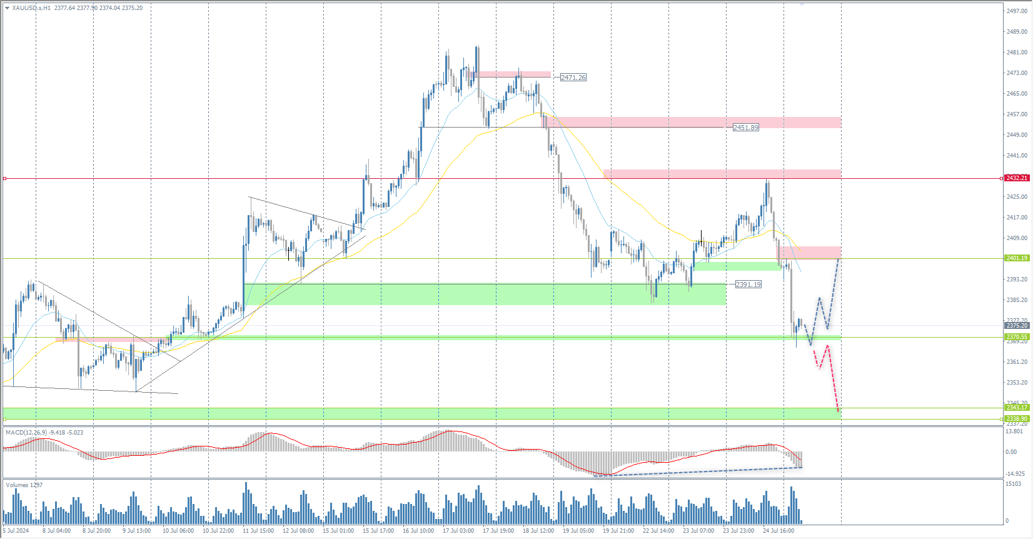Click the green 2401.19 price tag
The width and height of the screenshot is (1033, 539).
pos(1017,258)
